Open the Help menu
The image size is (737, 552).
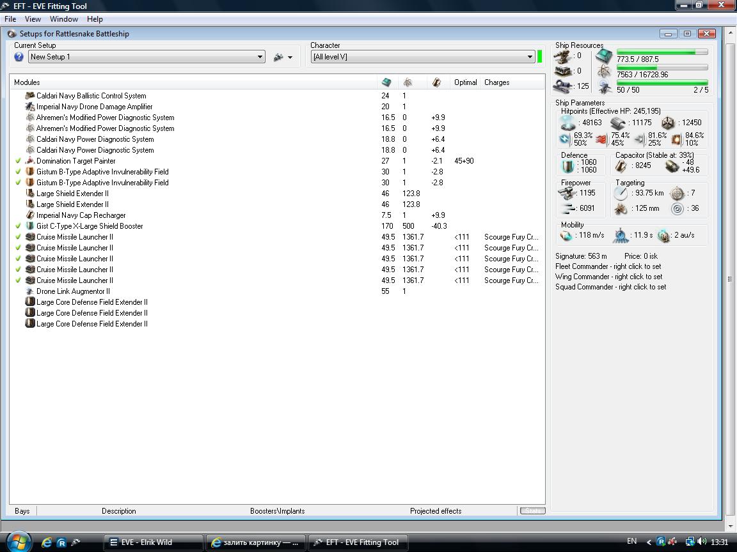[95, 19]
